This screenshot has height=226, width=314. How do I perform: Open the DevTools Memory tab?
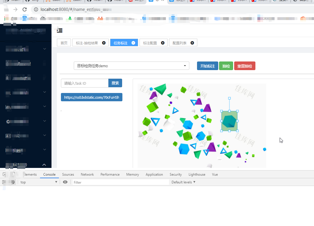[133, 174]
